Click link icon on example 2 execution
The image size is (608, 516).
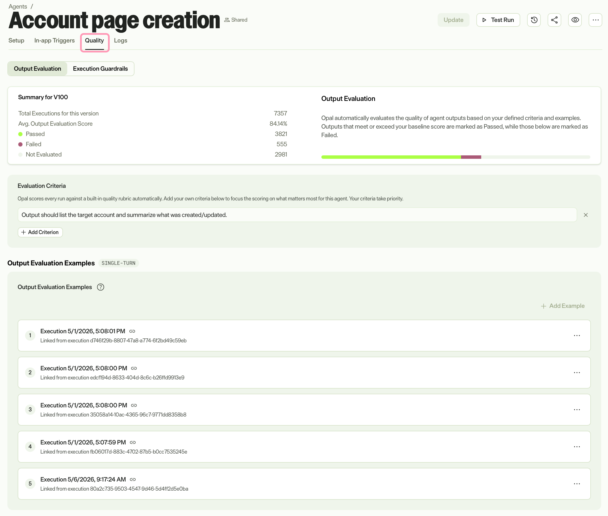pyautogui.click(x=134, y=368)
